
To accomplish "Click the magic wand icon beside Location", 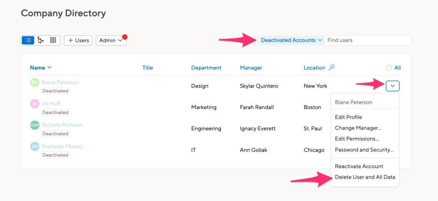I will pyautogui.click(x=332, y=67).
